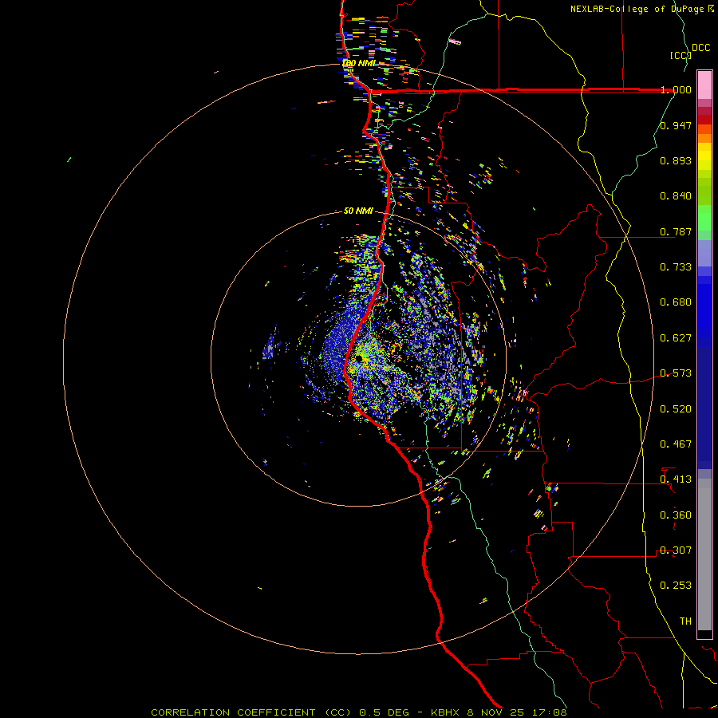Click the gray segment of the color bar

pos(704,554)
